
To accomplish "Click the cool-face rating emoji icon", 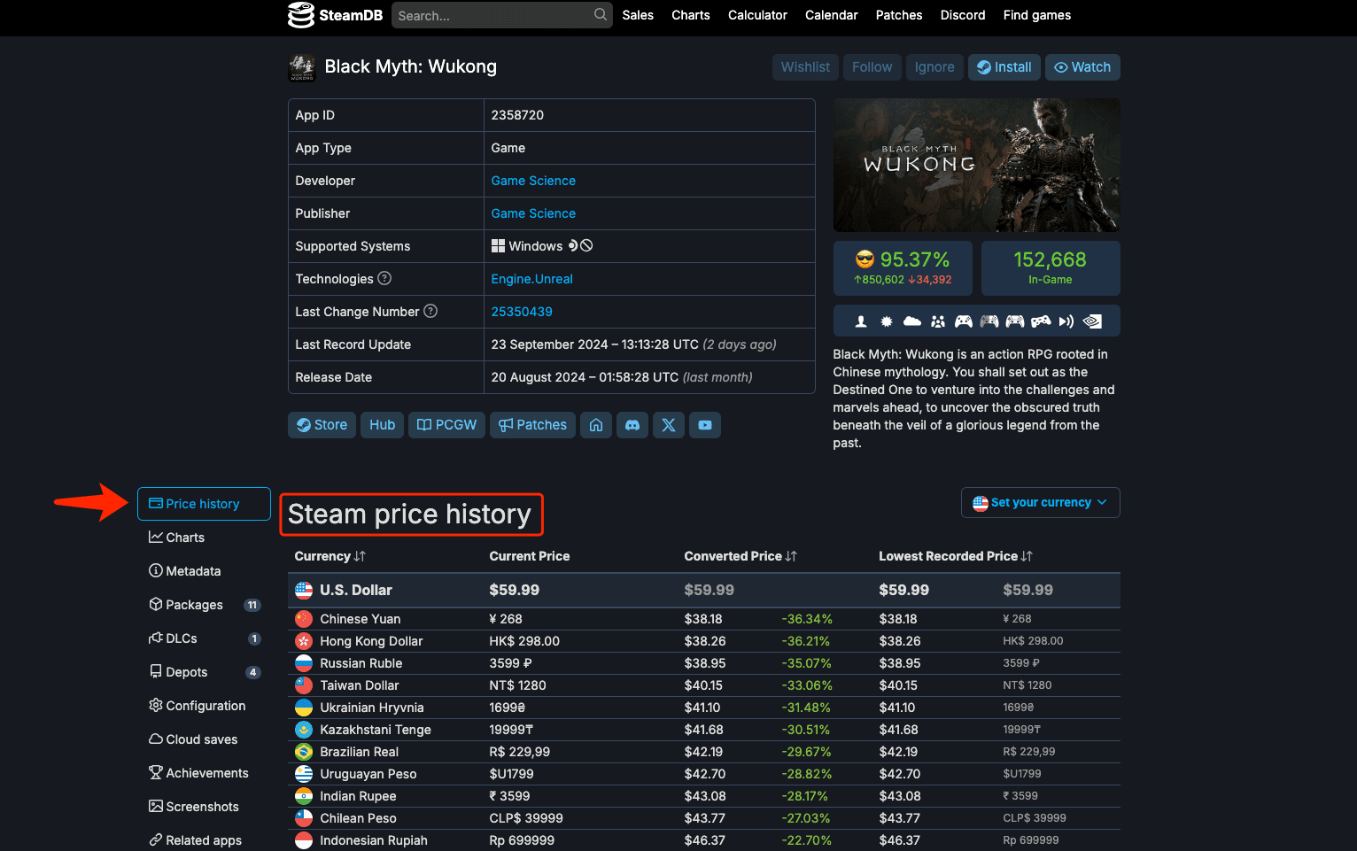I will 865,259.
